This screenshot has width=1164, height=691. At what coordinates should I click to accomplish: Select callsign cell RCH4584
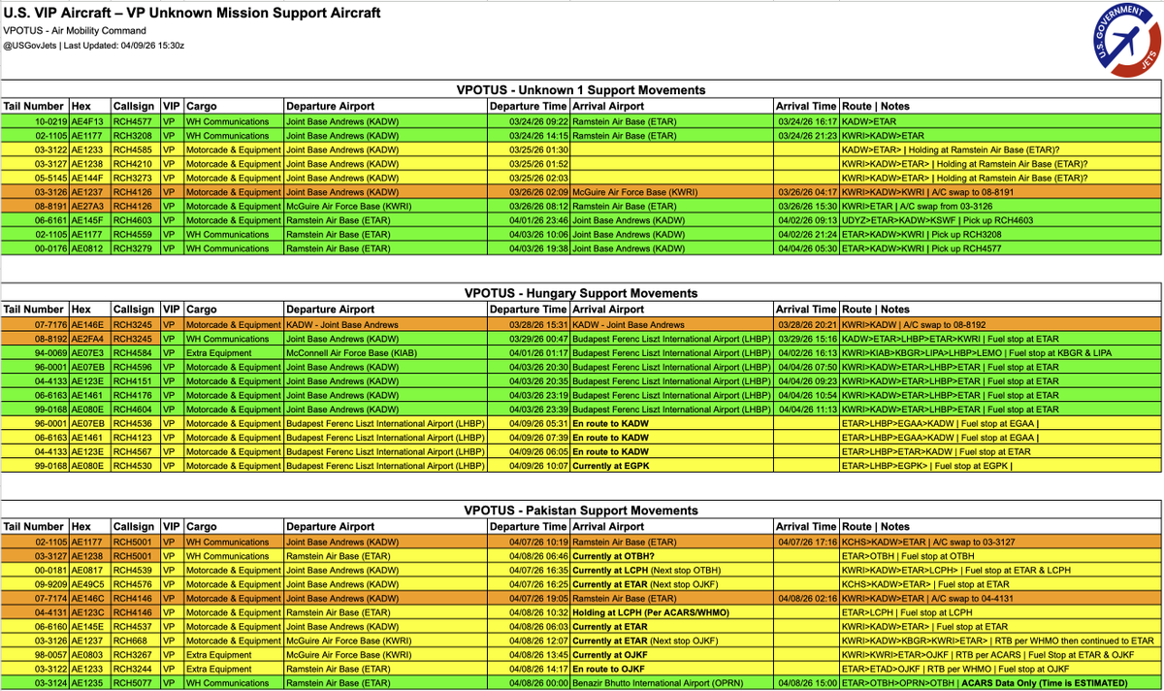click(x=134, y=353)
